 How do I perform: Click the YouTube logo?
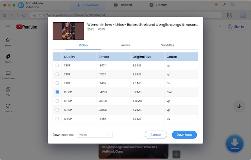pos(27,27)
